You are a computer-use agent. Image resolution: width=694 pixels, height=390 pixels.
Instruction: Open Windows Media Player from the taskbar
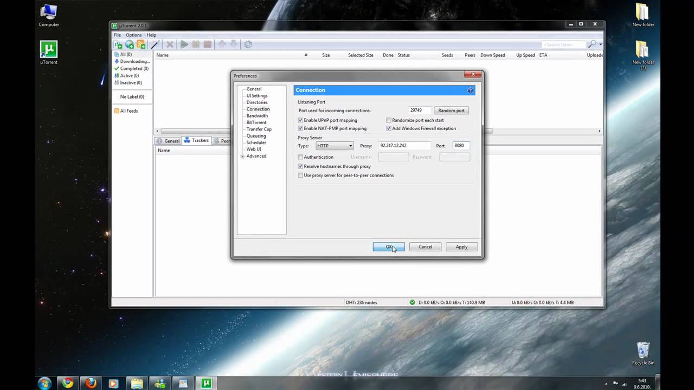click(x=113, y=383)
